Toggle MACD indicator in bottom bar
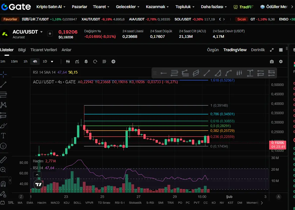The height and width of the screenshot is (210, 295). 55,203
